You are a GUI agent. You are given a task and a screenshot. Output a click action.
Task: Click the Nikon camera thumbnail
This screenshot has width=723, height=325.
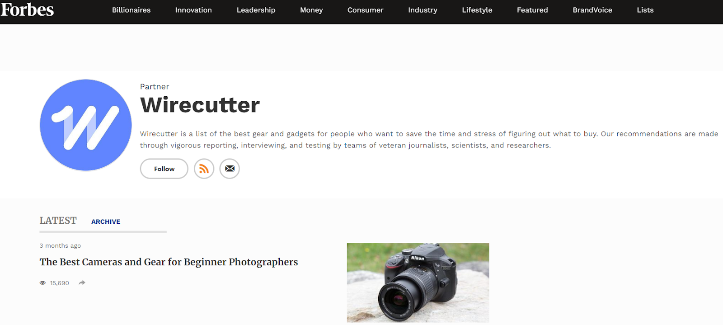418,283
